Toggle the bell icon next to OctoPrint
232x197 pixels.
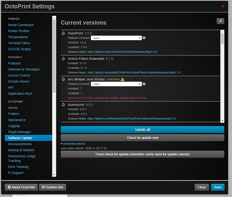coord(63,33)
